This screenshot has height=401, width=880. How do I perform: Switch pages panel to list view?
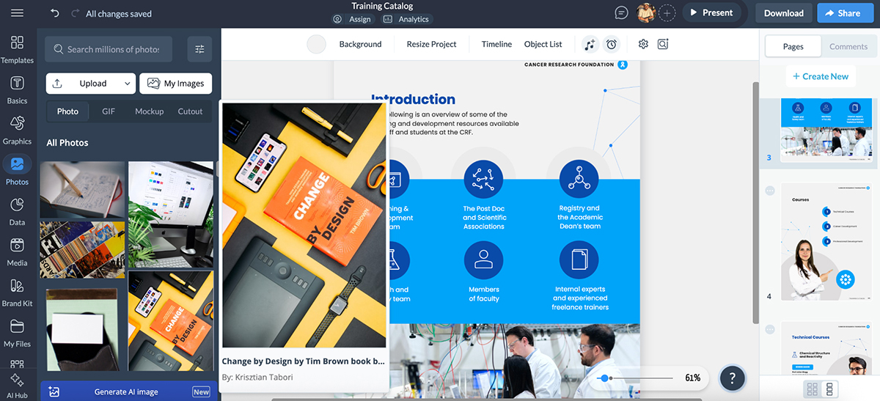[x=829, y=389]
